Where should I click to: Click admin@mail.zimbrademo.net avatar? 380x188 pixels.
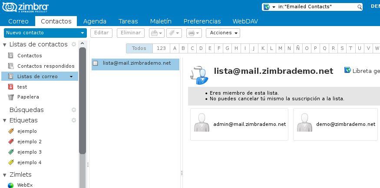point(202,122)
